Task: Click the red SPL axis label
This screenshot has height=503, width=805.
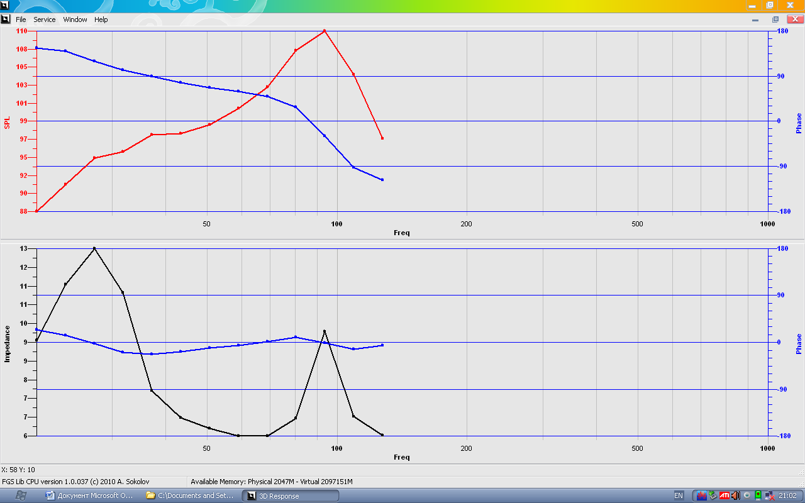Action: coord(8,123)
